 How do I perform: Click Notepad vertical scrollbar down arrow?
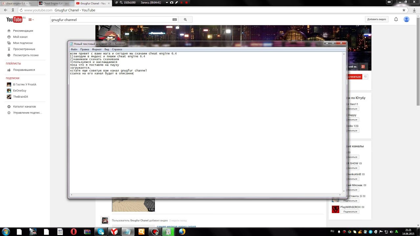click(344, 191)
